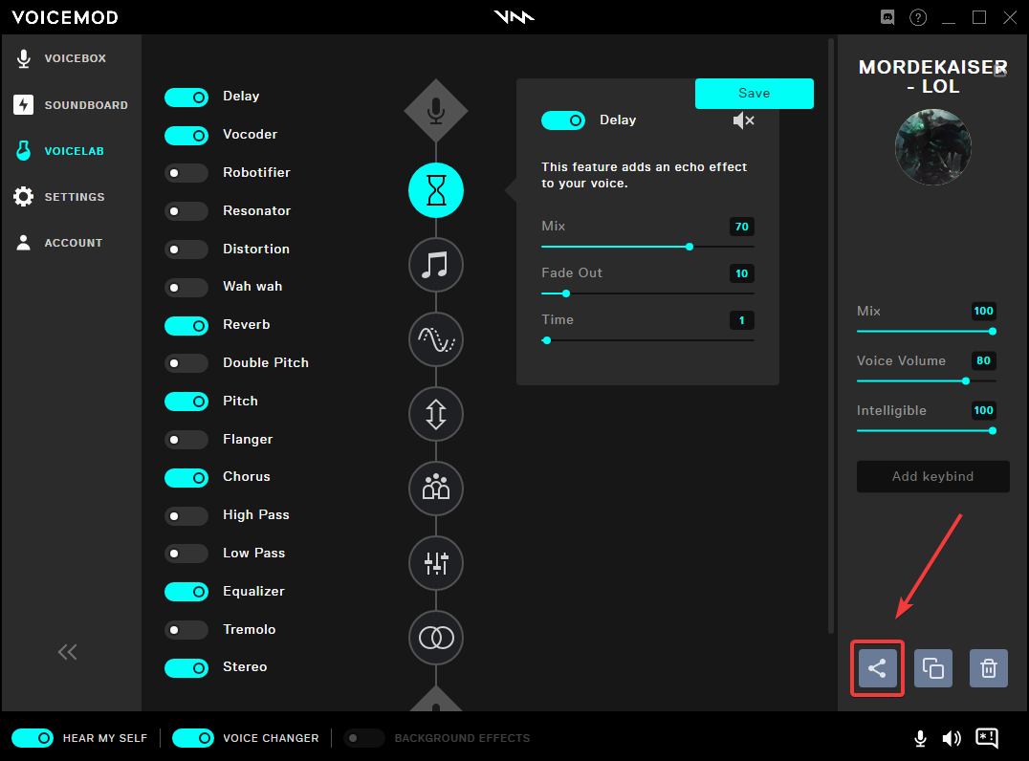
Task: Open the help question mark icon
Action: click(918, 18)
